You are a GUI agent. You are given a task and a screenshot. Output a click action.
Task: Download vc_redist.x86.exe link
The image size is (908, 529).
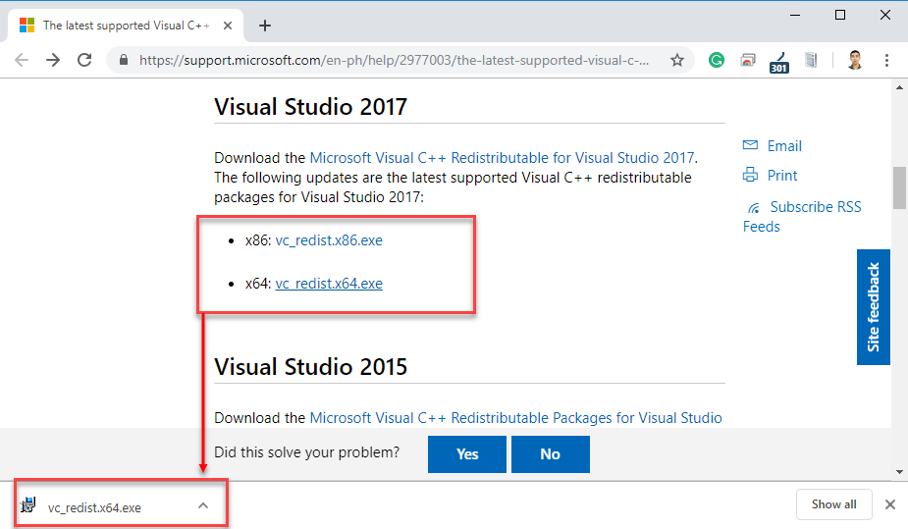[x=329, y=240]
